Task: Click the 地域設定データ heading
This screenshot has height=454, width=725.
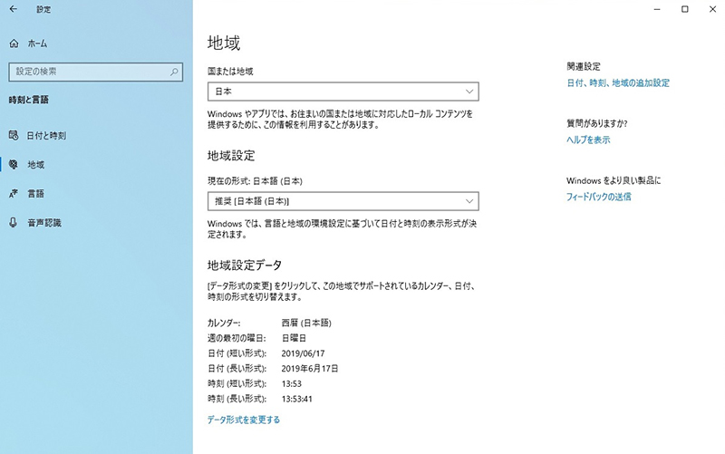Action: (x=245, y=266)
